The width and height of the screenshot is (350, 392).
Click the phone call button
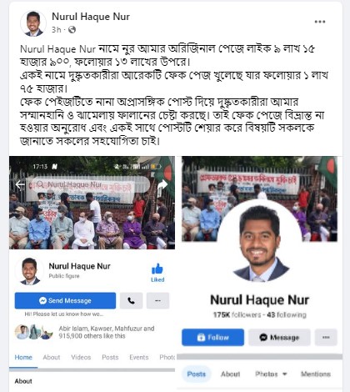tap(132, 300)
